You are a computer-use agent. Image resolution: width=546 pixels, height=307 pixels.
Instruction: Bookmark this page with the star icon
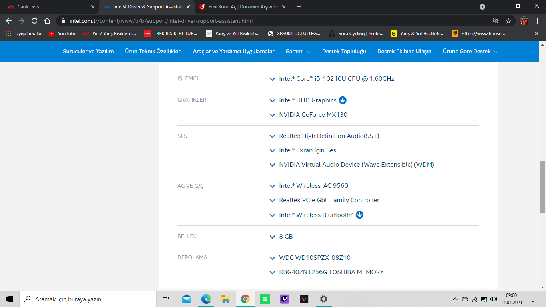[508, 21]
